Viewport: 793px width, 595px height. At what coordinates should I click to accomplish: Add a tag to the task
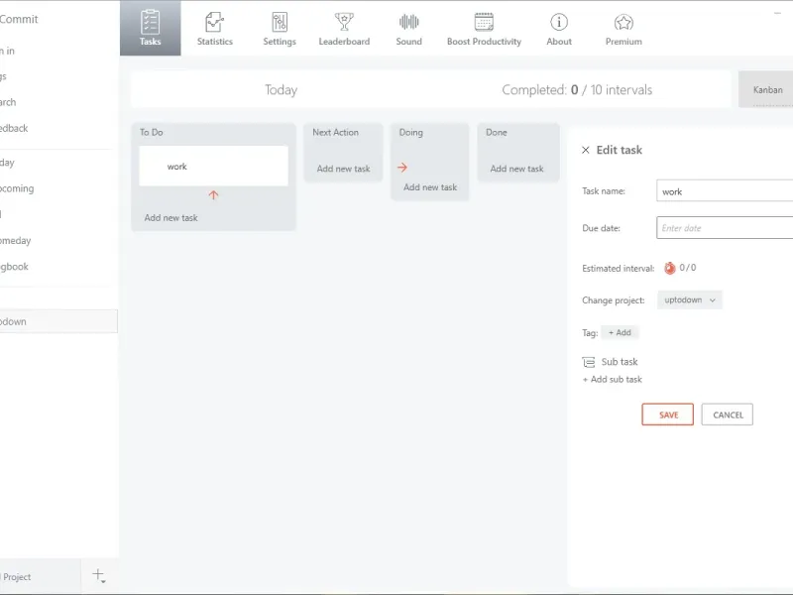pos(620,332)
